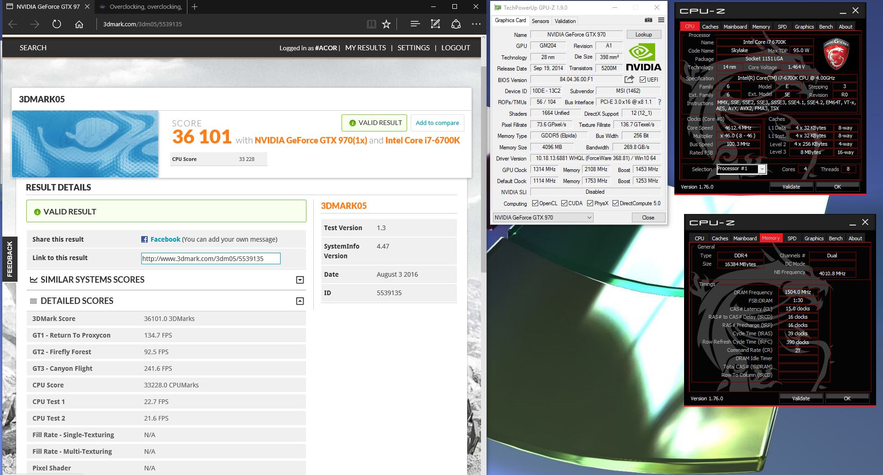Click the bus interface question mark
883x475 pixels.
tap(660, 102)
